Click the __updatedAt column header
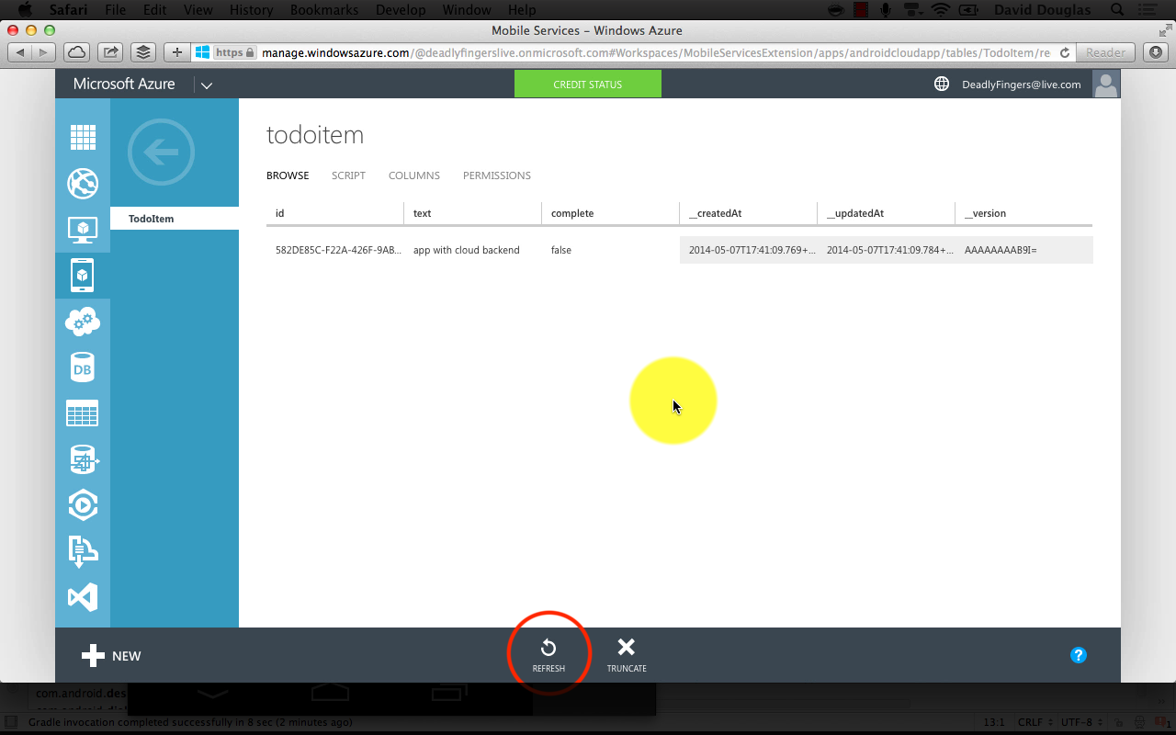Screen dimensions: 1176x735 tap(886, 213)
